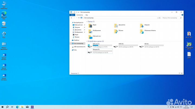The height and width of the screenshot is (109, 195).
Task: Click the search box in Этот компьютер
Action: (x=172, y=18)
